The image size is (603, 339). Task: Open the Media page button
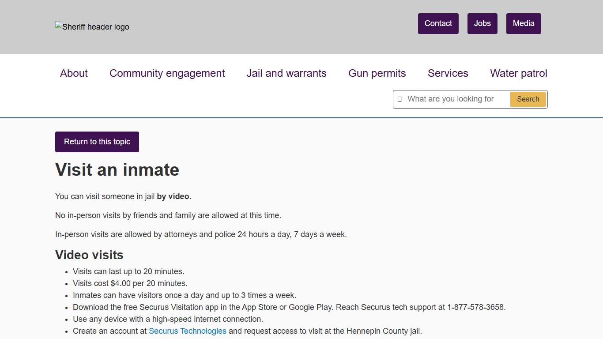pyautogui.click(x=523, y=23)
